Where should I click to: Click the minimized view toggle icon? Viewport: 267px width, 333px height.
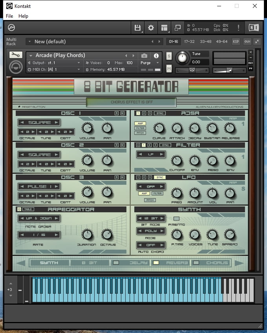click(177, 28)
